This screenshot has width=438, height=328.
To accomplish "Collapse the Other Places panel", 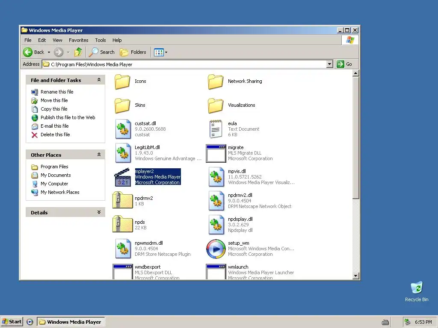I will tap(99, 155).
